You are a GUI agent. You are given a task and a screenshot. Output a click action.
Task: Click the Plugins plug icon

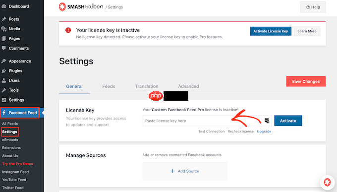(3, 71)
